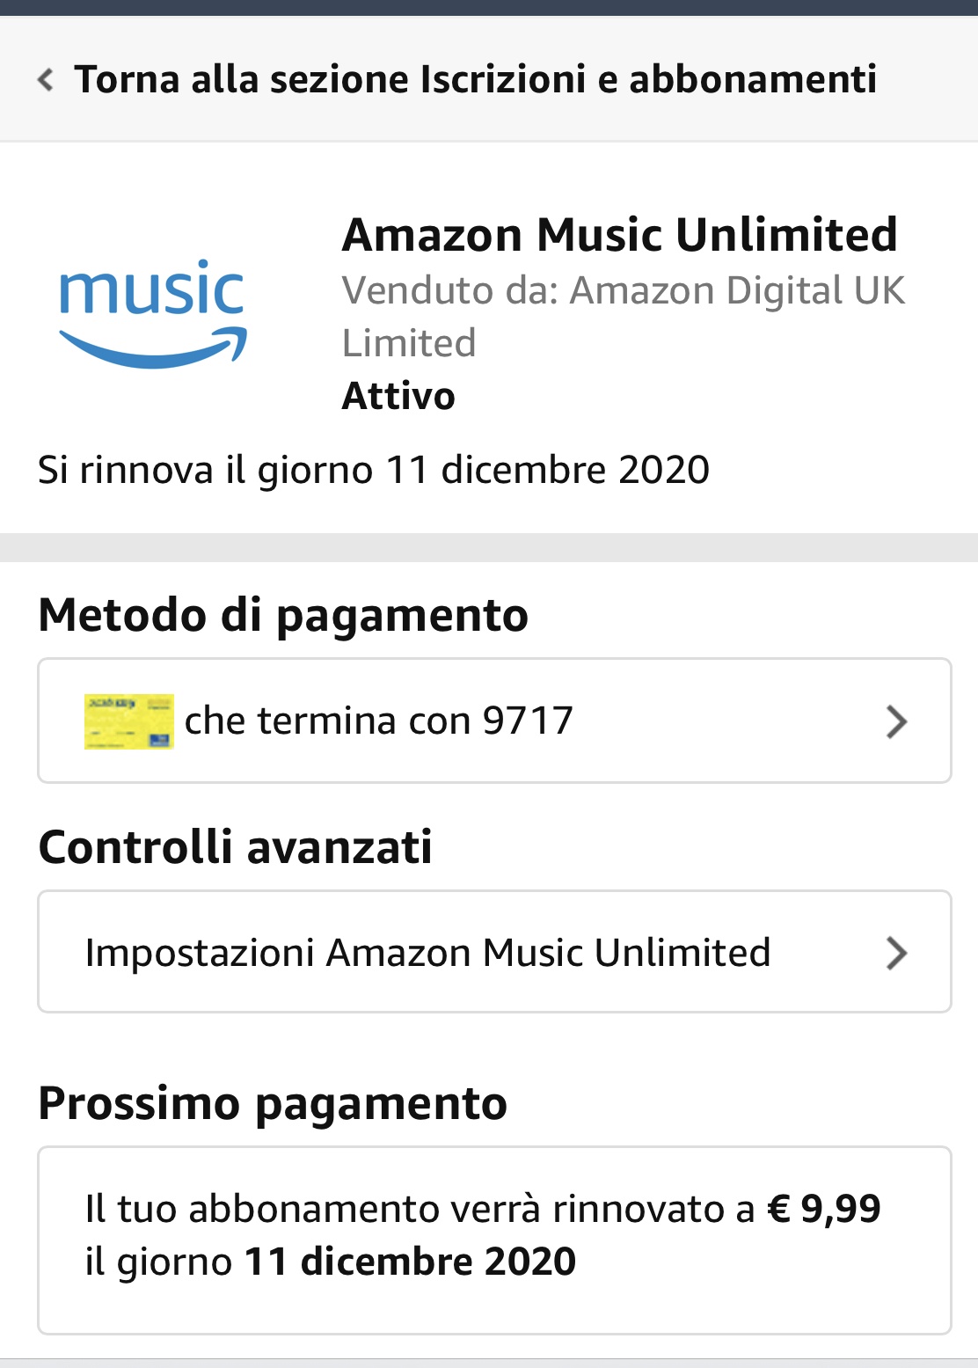The height and width of the screenshot is (1368, 978).
Task: Click the bold 11 dicembre 2020 date
Action: (410, 1262)
